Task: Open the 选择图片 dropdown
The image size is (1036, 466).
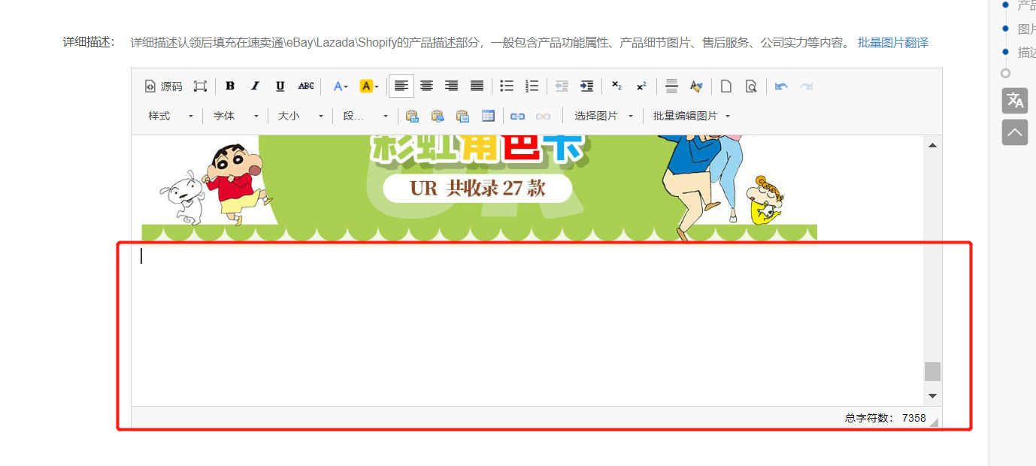Action: (x=604, y=116)
